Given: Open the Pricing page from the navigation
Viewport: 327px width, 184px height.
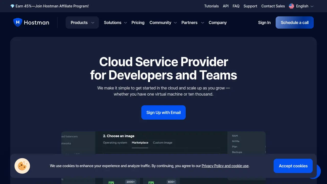Looking at the screenshot, I should coord(138,22).
